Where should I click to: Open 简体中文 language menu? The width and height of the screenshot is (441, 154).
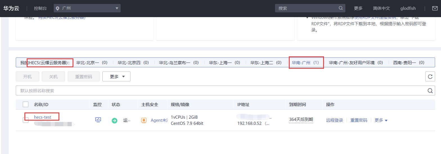pos(381,8)
